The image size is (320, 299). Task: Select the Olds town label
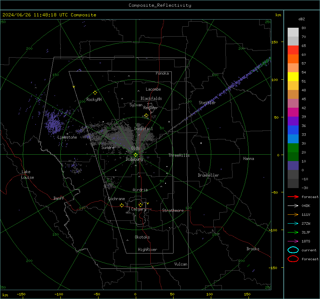(135, 148)
